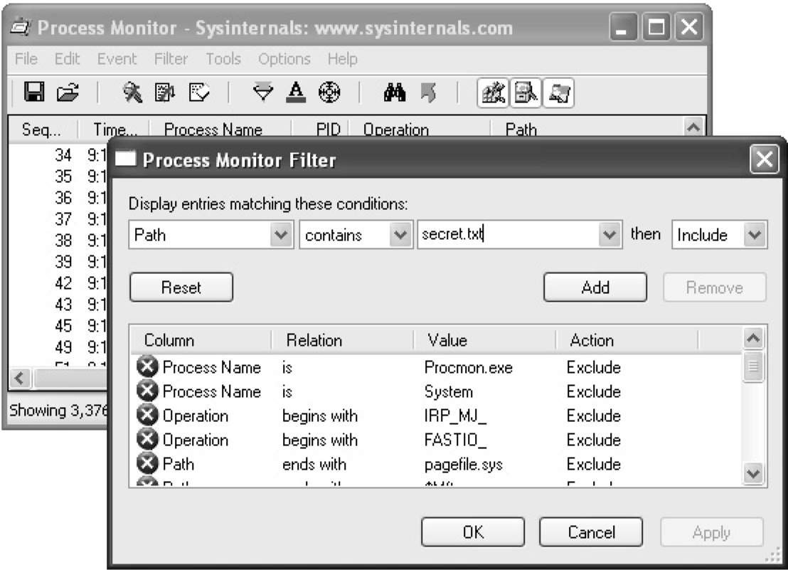Click the Save icon in Process Monitor toolbar

(34, 93)
